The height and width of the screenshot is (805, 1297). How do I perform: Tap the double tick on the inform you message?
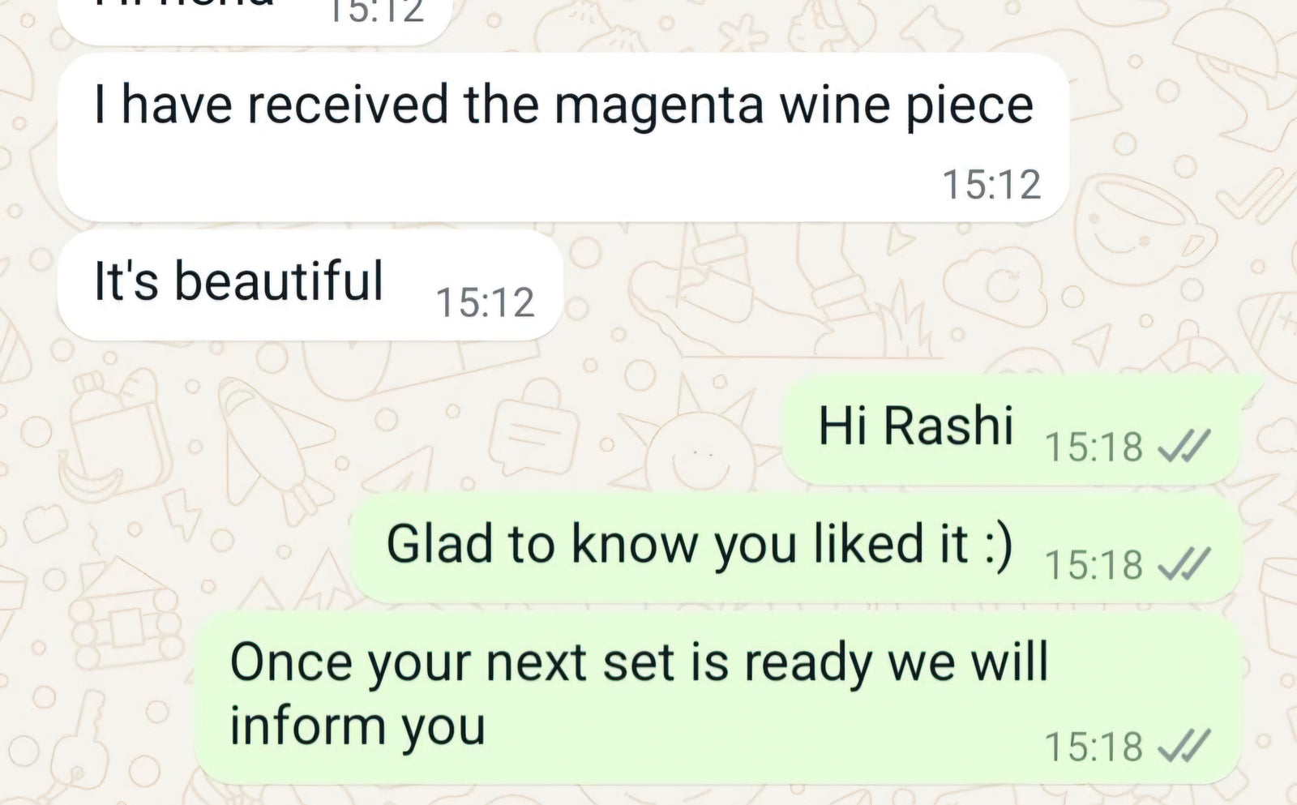pyautogui.click(x=1185, y=746)
